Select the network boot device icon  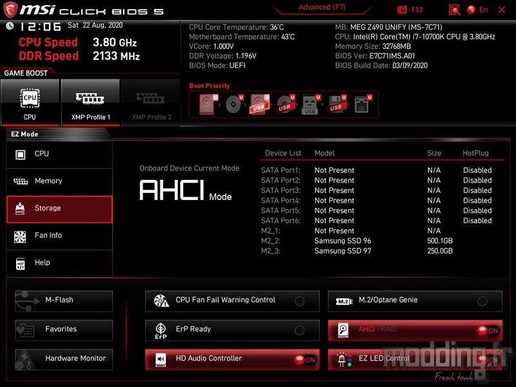[x=362, y=104]
